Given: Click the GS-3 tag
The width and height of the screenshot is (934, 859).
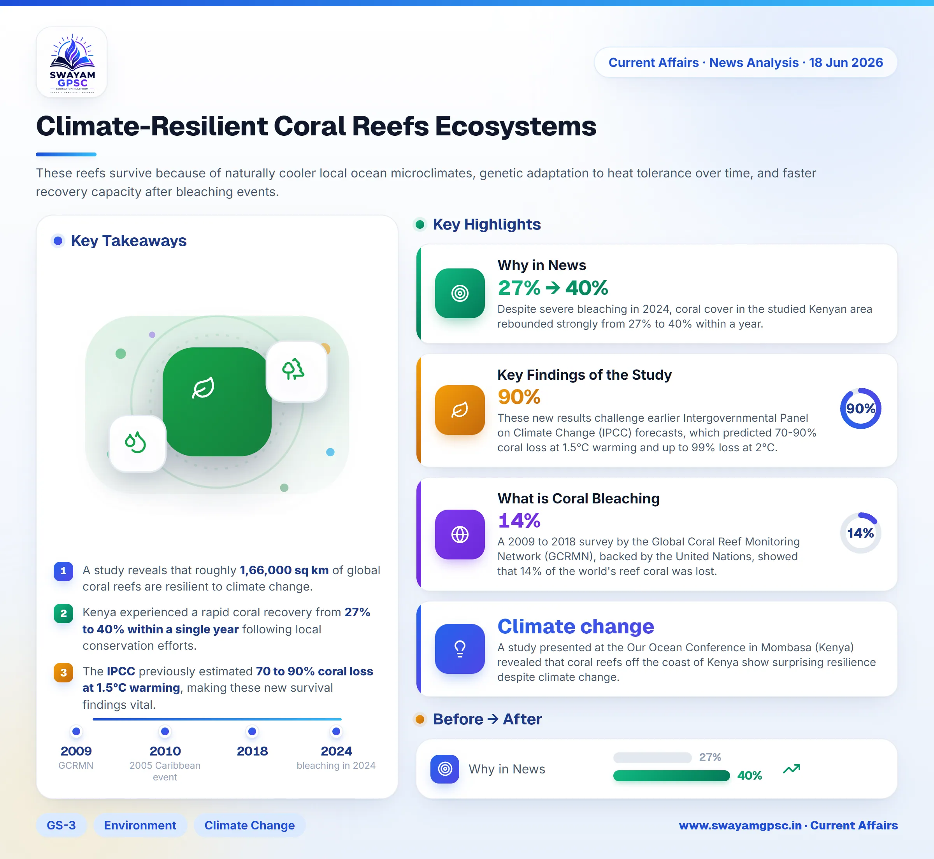Looking at the screenshot, I should [61, 826].
